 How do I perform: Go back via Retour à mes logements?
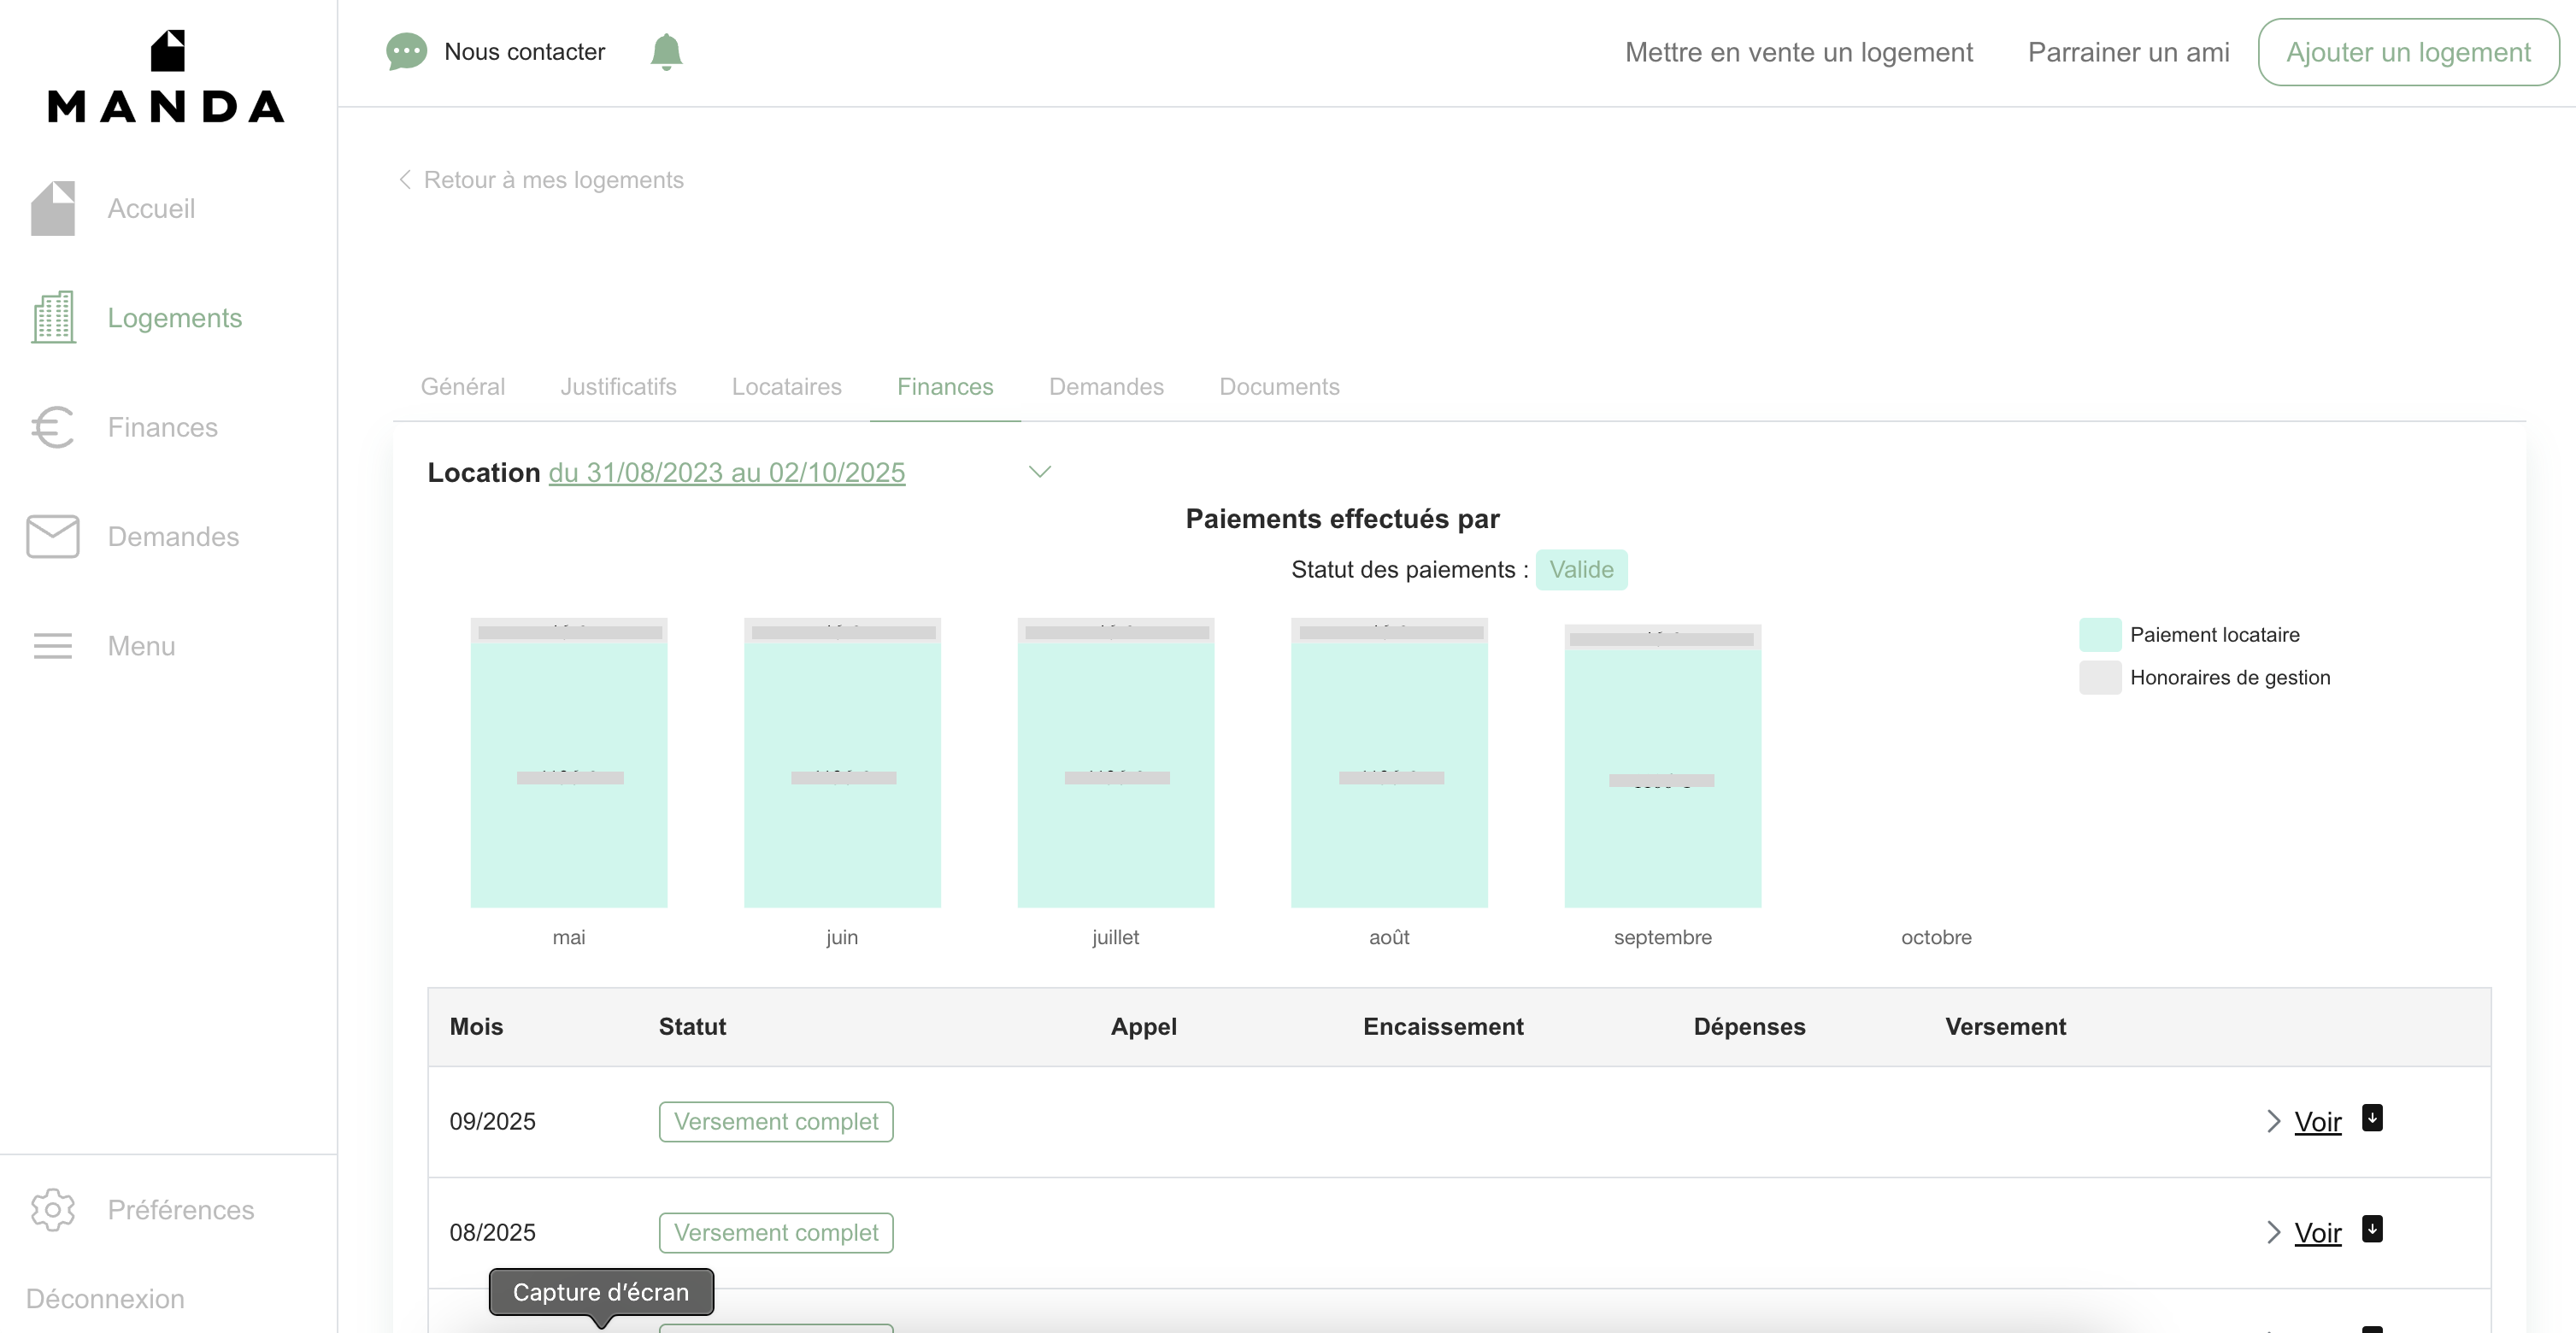pos(541,180)
